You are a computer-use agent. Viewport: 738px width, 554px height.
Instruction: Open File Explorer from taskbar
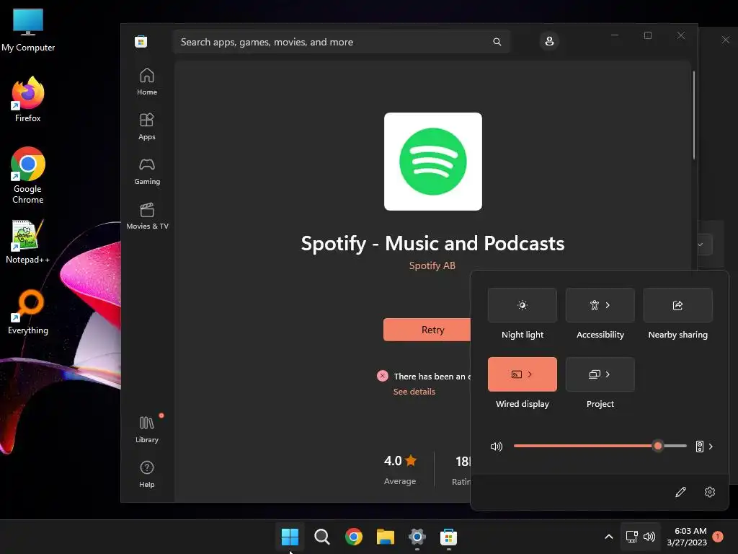coord(386,537)
